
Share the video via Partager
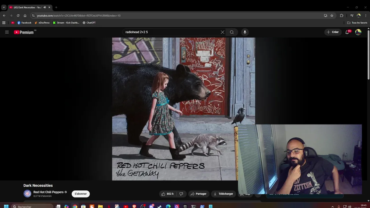[199, 194]
